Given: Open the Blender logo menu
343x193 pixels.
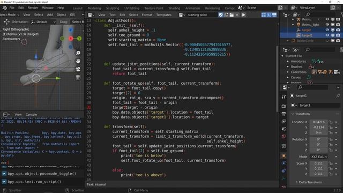Looking at the screenshot, I should [x=5, y=8].
